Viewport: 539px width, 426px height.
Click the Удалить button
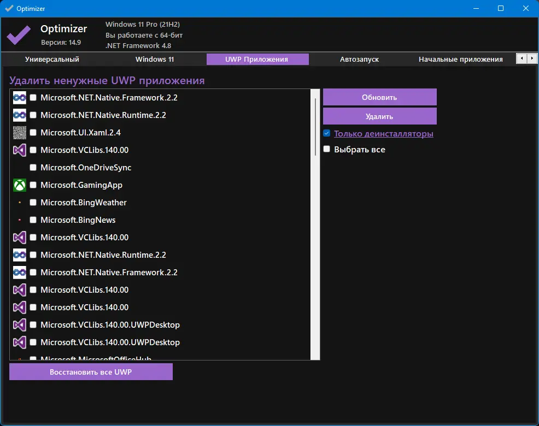pyautogui.click(x=380, y=116)
